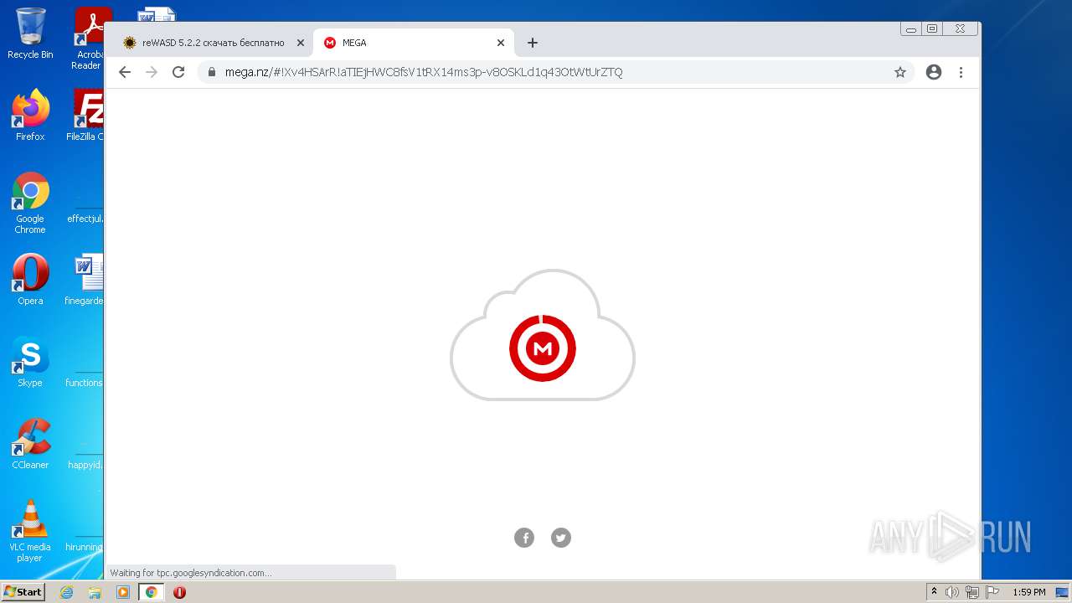Image resolution: width=1072 pixels, height=603 pixels.
Task: View site info via the padlock icon
Action: coord(212,72)
